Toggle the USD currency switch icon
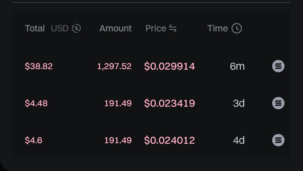The width and height of the screenshot is (303, 171). tap(76, 28)
